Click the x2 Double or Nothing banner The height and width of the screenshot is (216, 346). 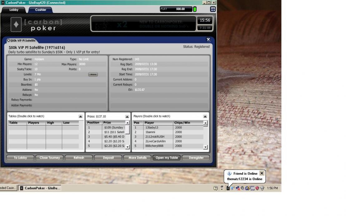[143, 24]
